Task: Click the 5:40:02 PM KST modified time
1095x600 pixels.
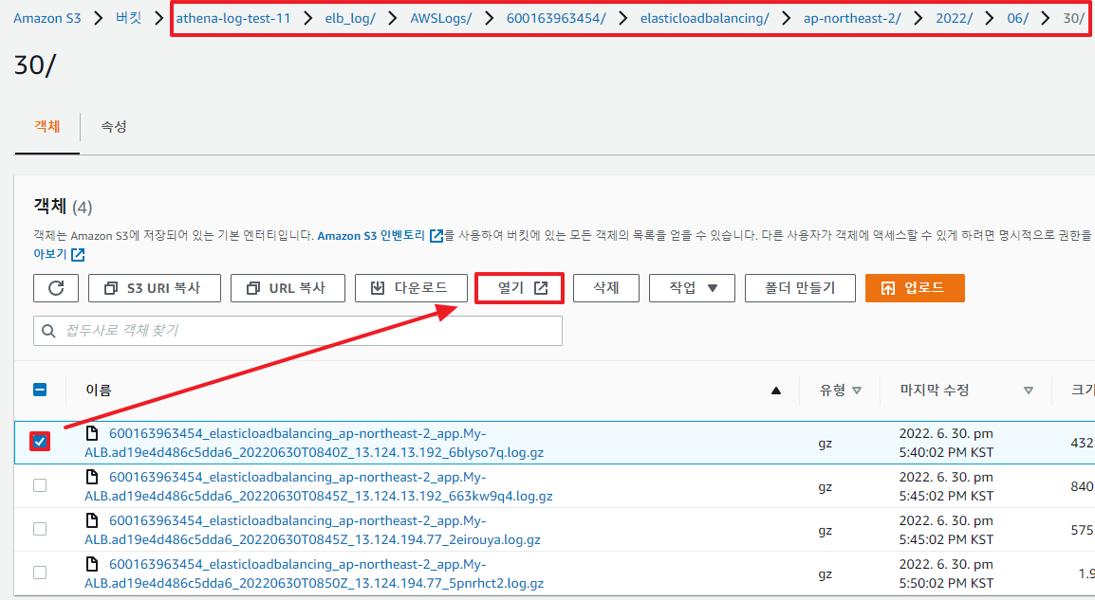Action: [x=946, y=452]
